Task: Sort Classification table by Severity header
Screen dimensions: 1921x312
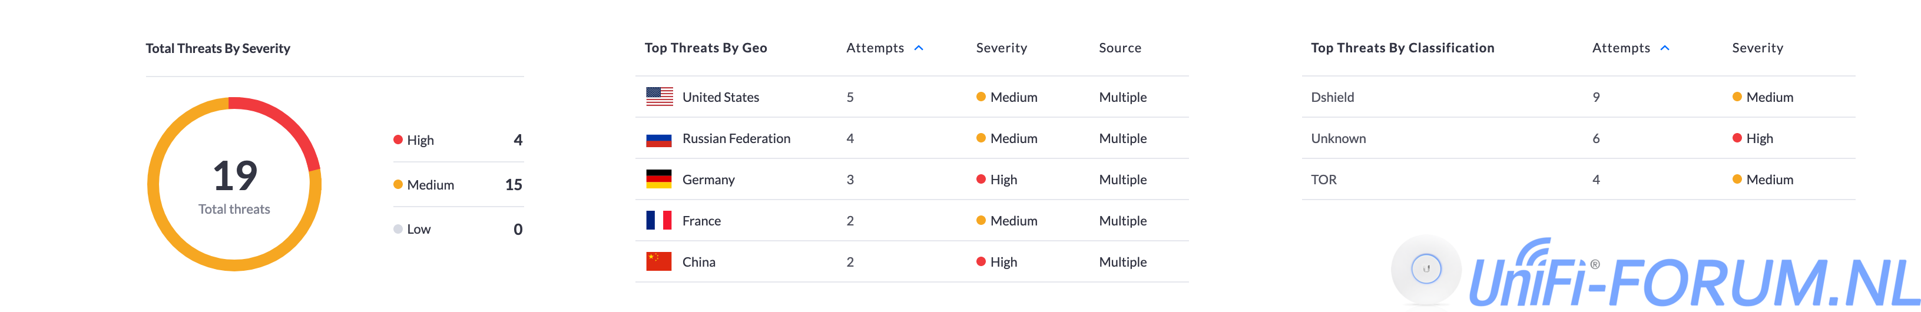Action: pyautogui.click(x=1758, y=48)
